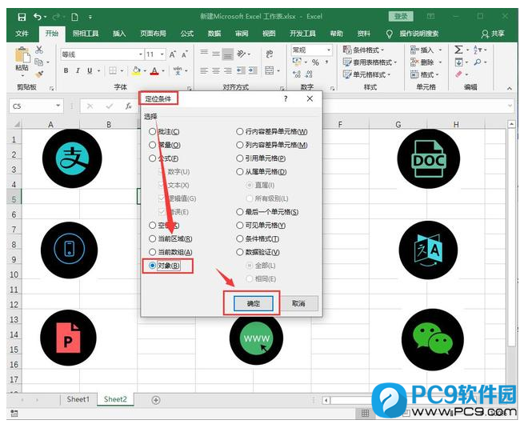Toggle Underline formatting

pos(90,70)
